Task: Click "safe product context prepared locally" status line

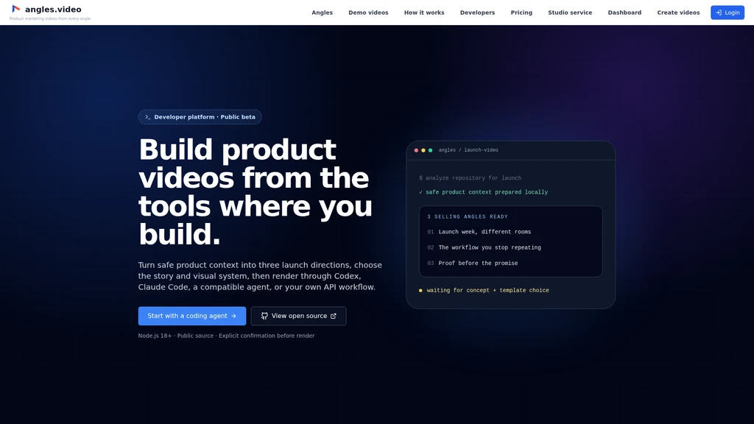Action: (483, 192)
